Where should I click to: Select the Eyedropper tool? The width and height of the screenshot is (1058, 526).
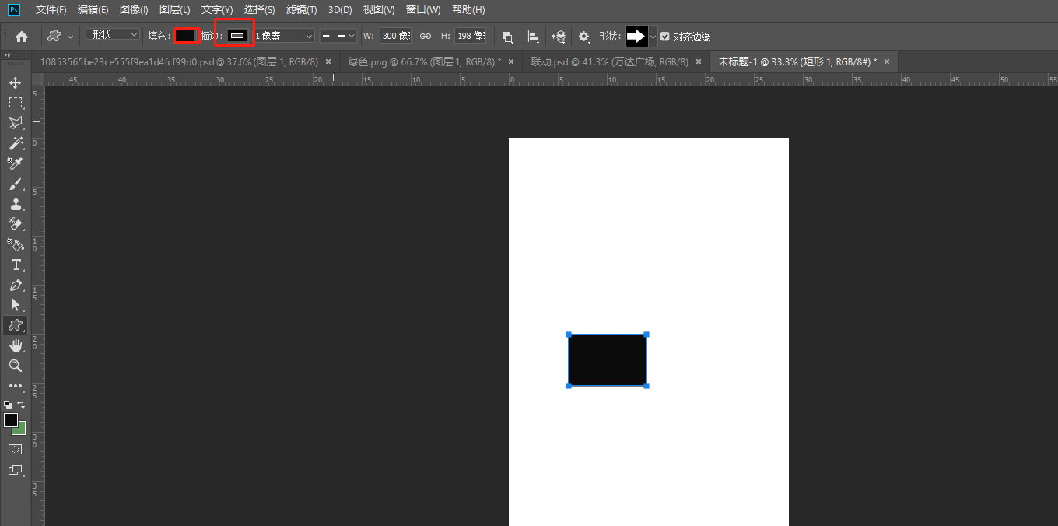[16, 163]
